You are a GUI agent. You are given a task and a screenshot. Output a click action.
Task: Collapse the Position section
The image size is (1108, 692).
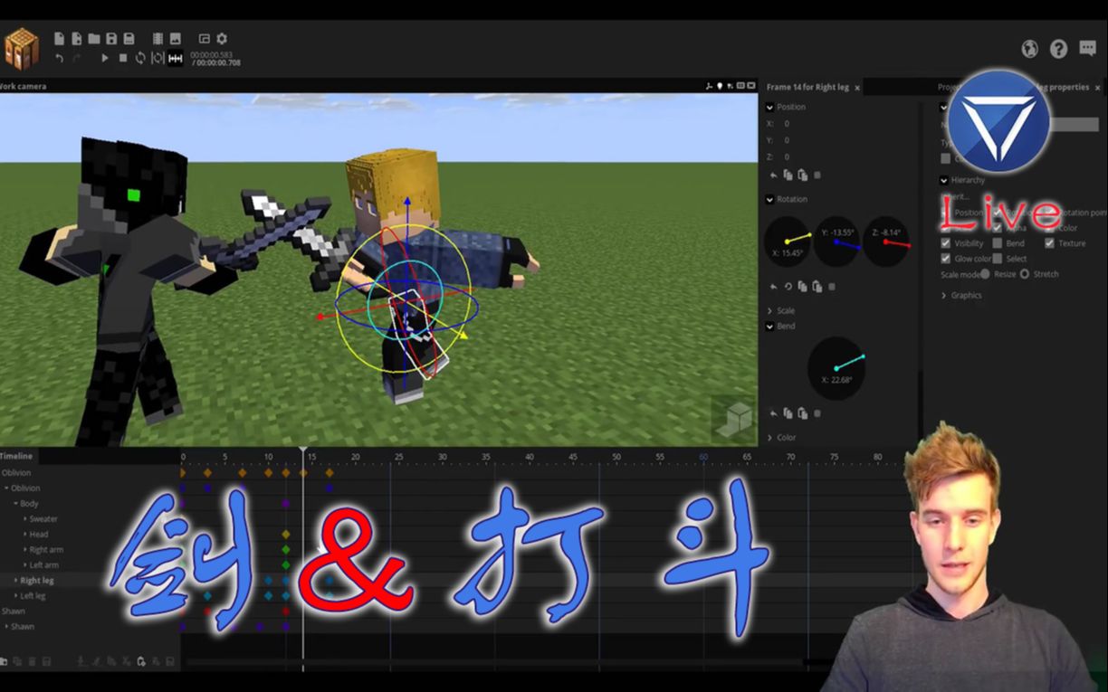pos(769,107)
